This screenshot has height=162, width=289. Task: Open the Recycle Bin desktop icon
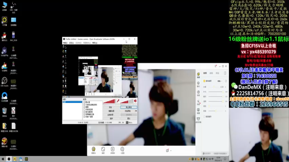4,111
